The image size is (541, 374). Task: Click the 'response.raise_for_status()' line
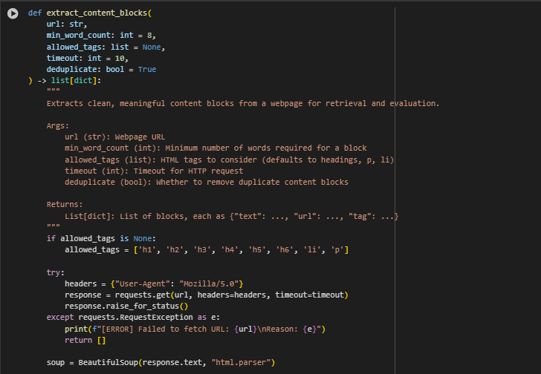(x=126, y=306)
